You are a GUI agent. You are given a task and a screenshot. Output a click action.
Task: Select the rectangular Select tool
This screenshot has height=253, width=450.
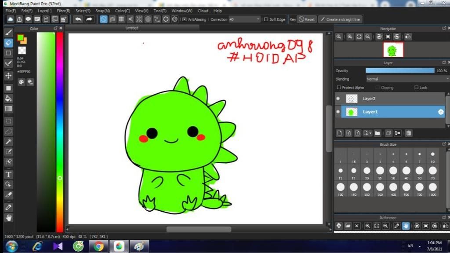tap(9, 121)
